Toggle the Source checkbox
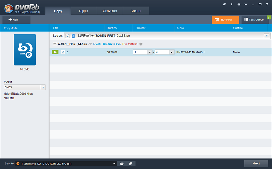This screenshot has height=169, width=272. click(x=68, y=36)
